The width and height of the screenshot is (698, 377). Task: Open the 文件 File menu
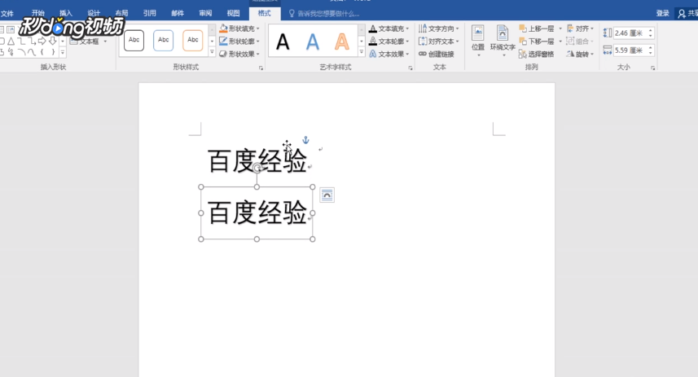tap(7, 13)
